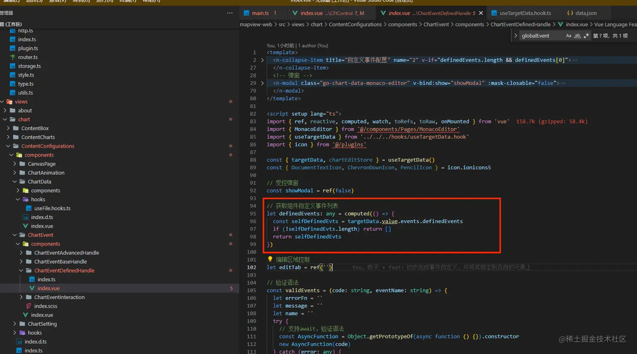Unfold the n-collapse-item block on line 2
The image size is (637, 354).
pos(262,60)
